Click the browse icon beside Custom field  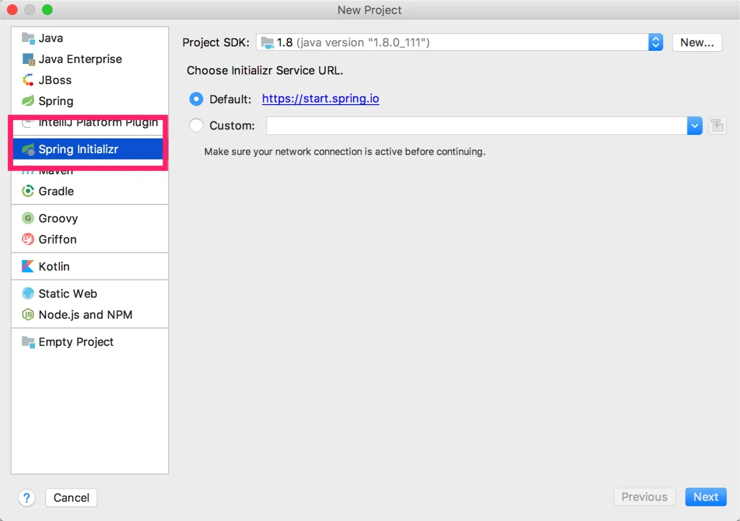click(717, 126)
